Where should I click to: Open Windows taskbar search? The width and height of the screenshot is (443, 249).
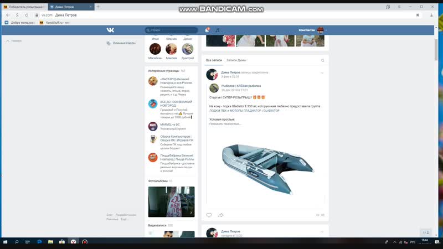click(17, 242)
